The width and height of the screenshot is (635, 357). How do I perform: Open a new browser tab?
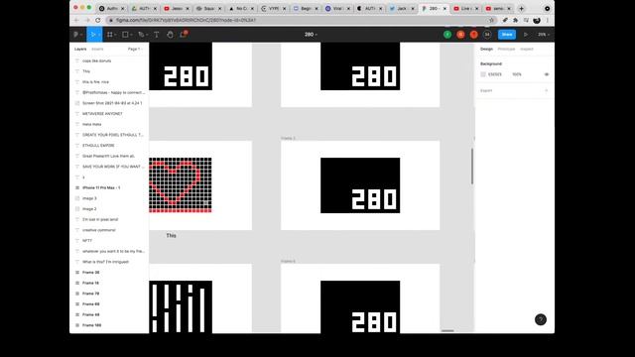(x=521, y=9)
